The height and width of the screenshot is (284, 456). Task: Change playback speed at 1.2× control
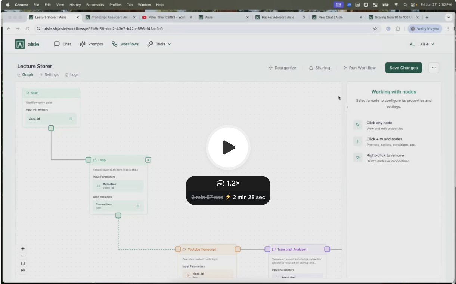pos(228,183)
